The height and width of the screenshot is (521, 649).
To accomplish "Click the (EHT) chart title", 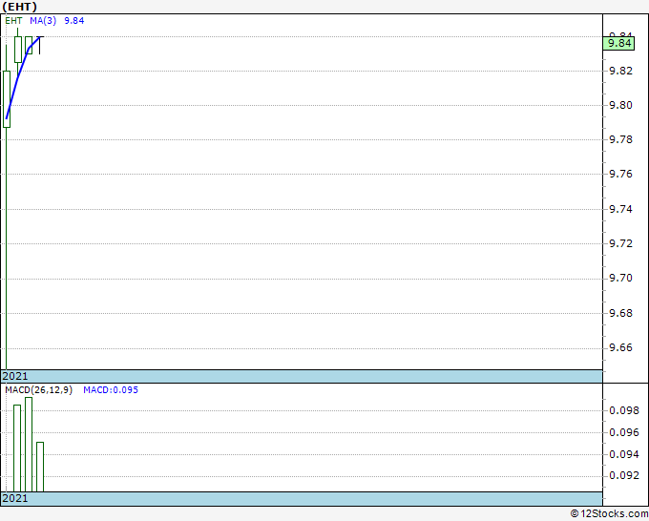I will tap(19, 7).
